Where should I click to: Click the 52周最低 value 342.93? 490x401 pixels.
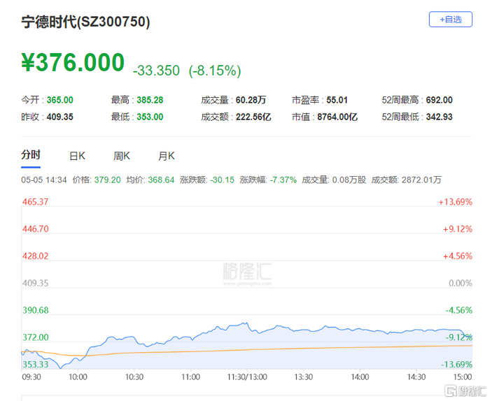click(x=440, y=117)
